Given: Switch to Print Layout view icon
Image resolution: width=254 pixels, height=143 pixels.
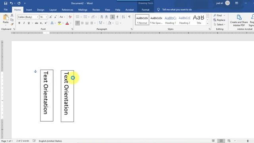Looking at the screenshot, I should click(221, 141).
